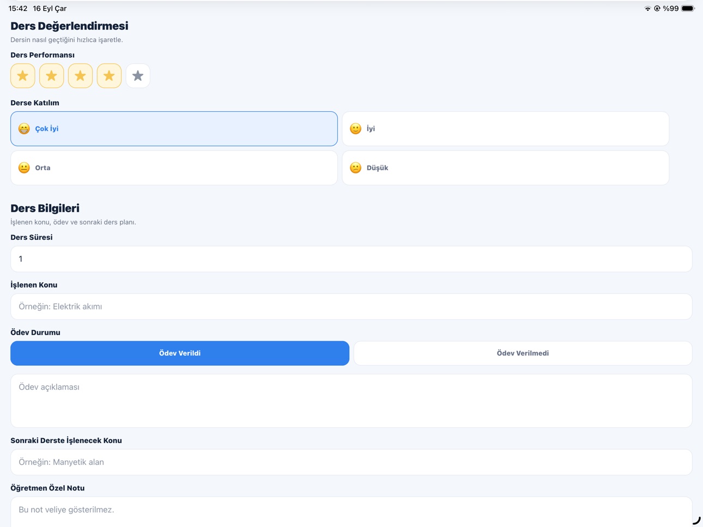Choose 'Ödev Verildi' homework status
Image resolution: width=703 pixels, height=527 pixels.
coord(180,353)
